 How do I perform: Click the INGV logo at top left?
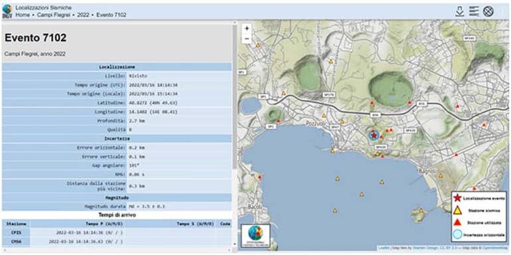(x=7, y=11)
